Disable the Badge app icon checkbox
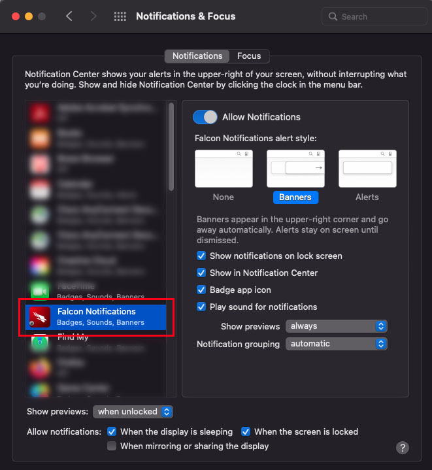This screenshot has width=432, height=470. pyautogui.click(x=202, y=290)
